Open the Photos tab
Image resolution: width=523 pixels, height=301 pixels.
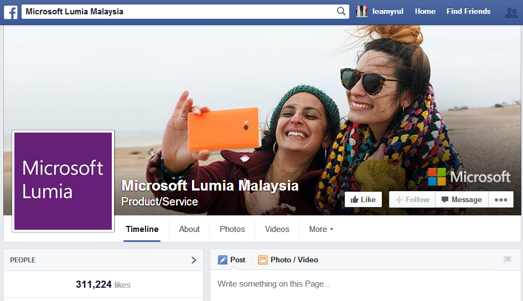click(232, 229)
